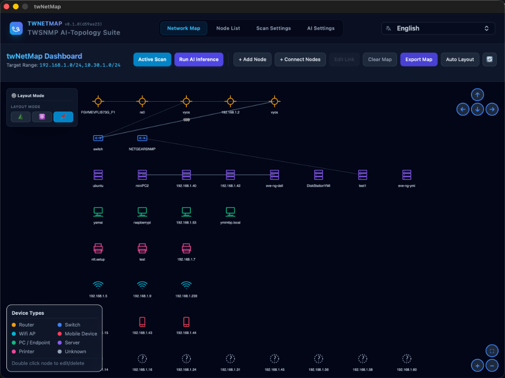The image size is (505, 378).
Task: Click the switch node icon
Action: pyautogui.click(x=98, y=138)
